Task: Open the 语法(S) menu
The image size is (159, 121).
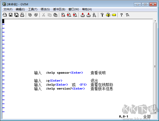Action: (x=45, y=9)
